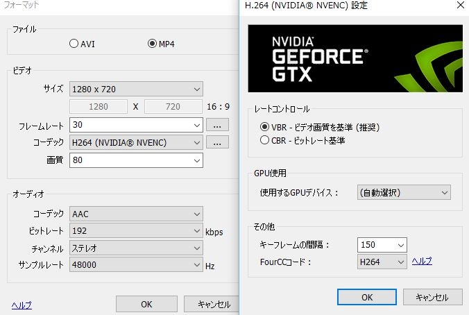This screenshot has width=469, height=315.
Task: Expand the audio bitrate 192 dropdown
Action: click(136, 230)
